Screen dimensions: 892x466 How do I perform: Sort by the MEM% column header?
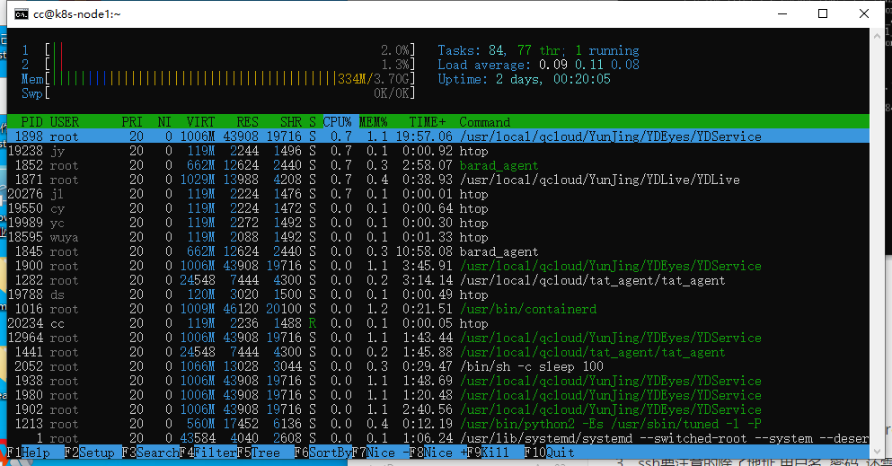373,121
